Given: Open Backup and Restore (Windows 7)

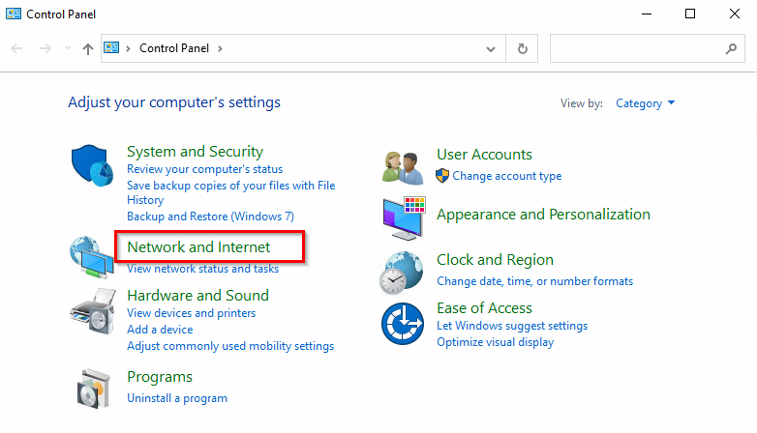Looking at the screenshot, I should tap(210, 216).
